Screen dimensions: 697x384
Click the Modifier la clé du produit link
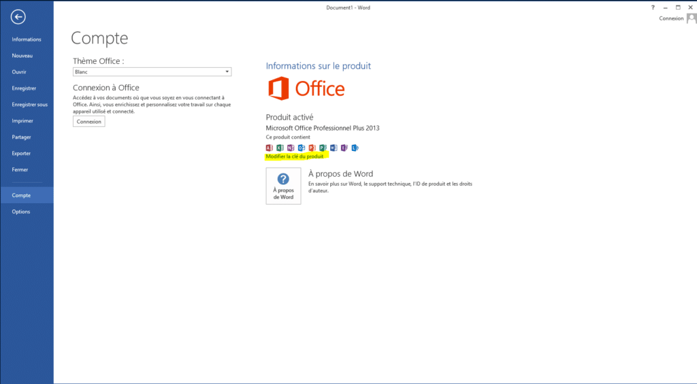[295, 156]
